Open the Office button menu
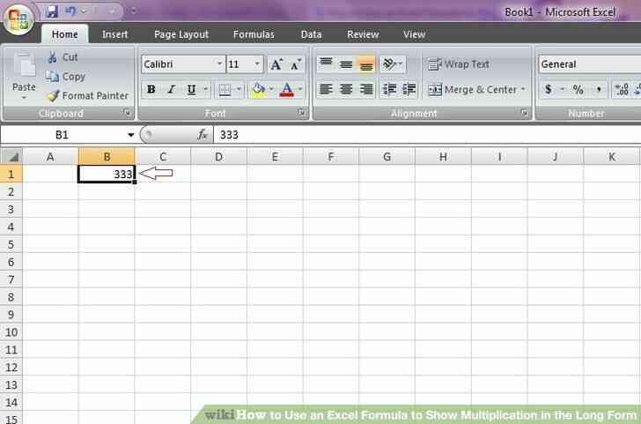The width and height of the screenshot is (641, 424). (19, 19)
